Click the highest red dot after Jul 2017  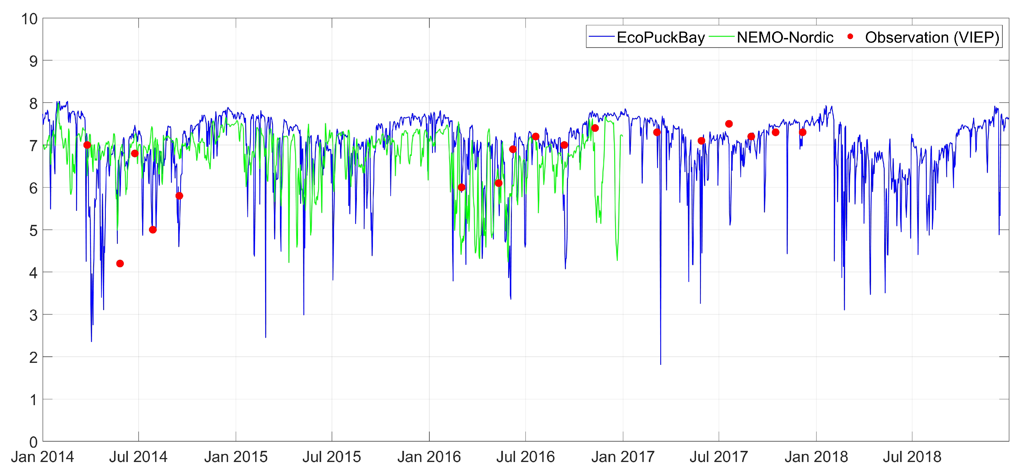point(729,124)
